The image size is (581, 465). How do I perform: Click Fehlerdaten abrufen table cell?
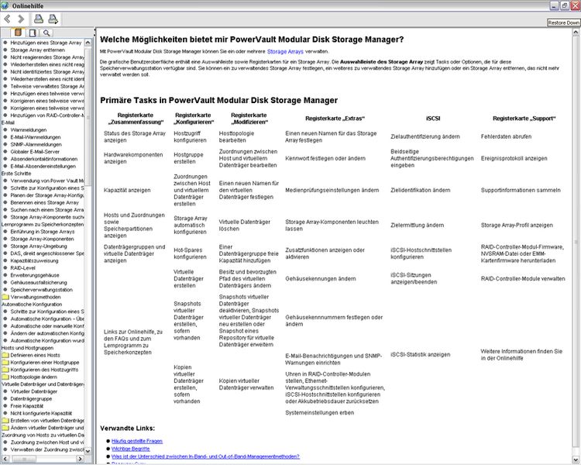[506, 136]
